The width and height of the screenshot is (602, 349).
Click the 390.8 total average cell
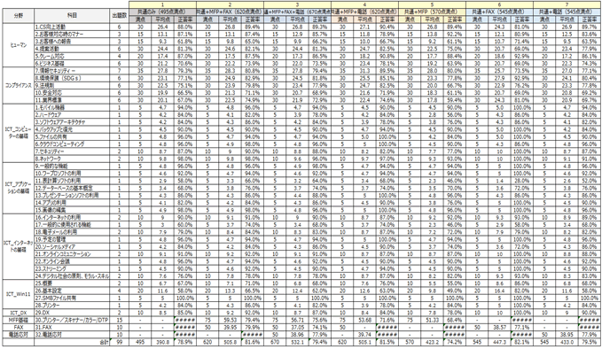(x=163, y=342)
